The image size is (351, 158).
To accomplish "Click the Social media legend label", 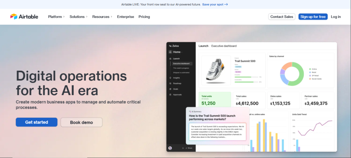I will click(317, 79).
